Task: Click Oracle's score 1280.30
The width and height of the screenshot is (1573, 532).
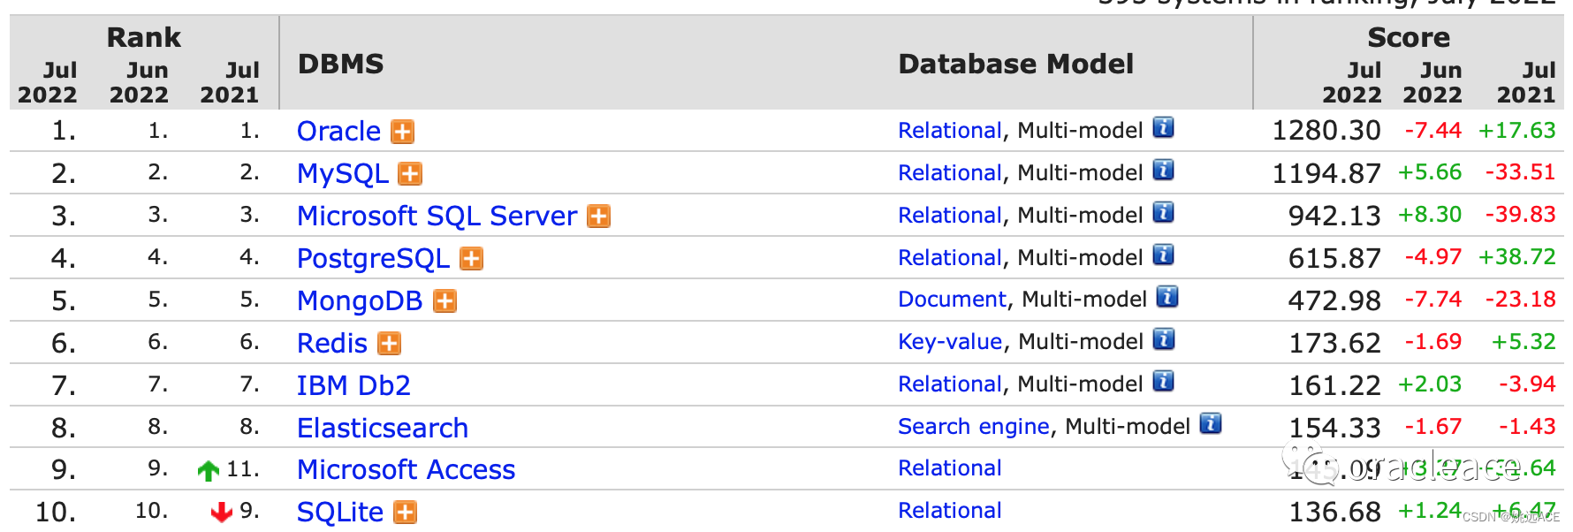Action: point(1326,131)
